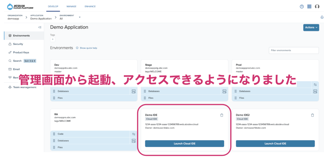Click demoappstg.abc.com URL in Stage card

(x=156, y=68)
